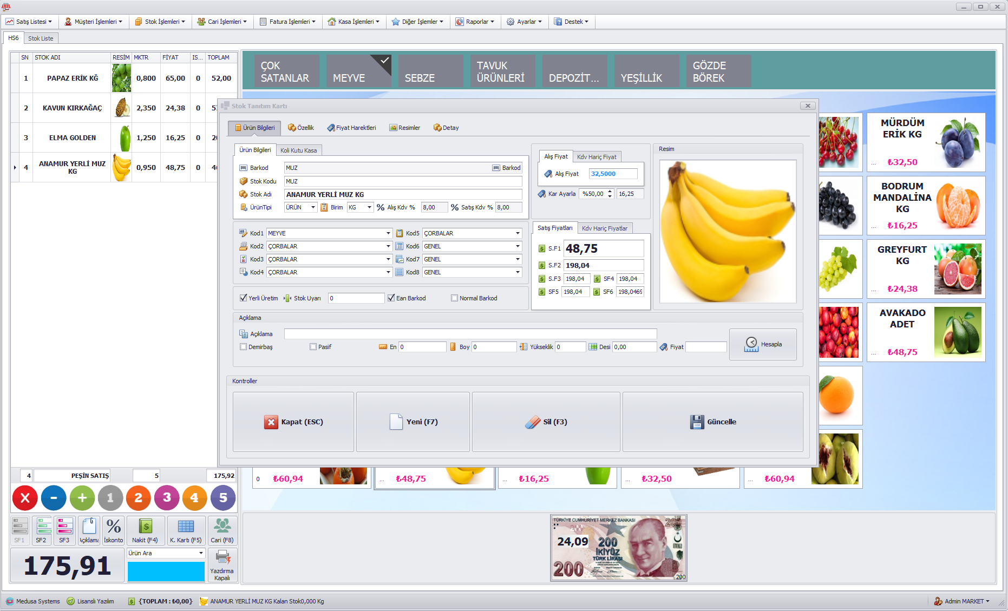Click the S.F1 price field 48,75
The image size is (1008, 611).
(x=604, y=248)
